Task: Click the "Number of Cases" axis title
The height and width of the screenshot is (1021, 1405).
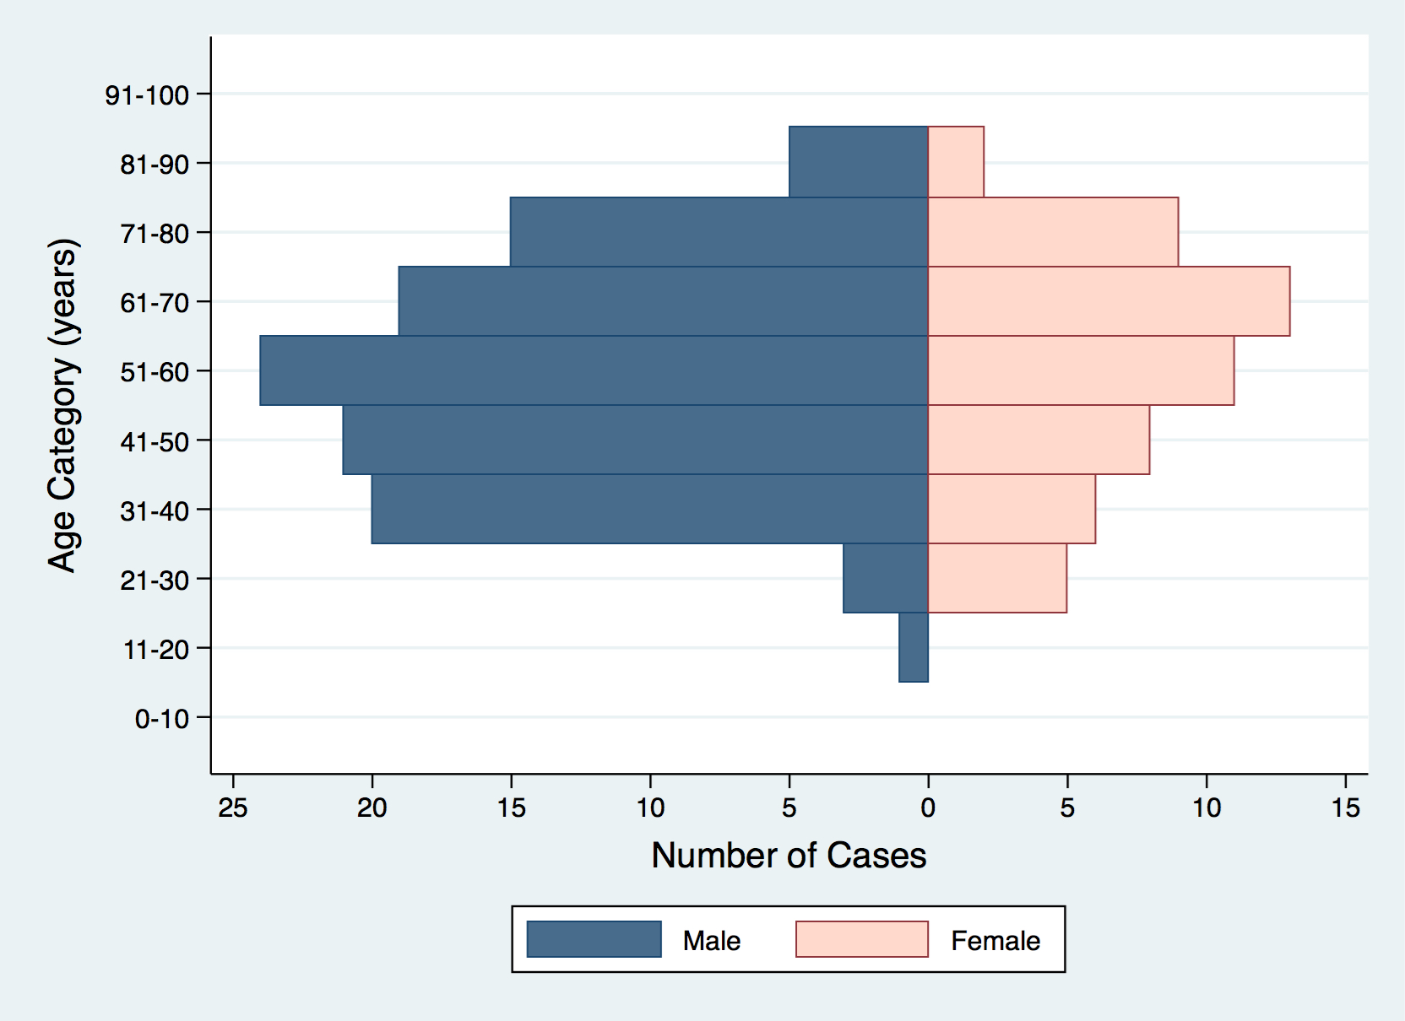Action: (x=789, y=856)
